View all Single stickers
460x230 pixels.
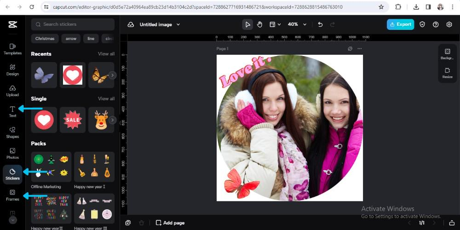point(106,99)
